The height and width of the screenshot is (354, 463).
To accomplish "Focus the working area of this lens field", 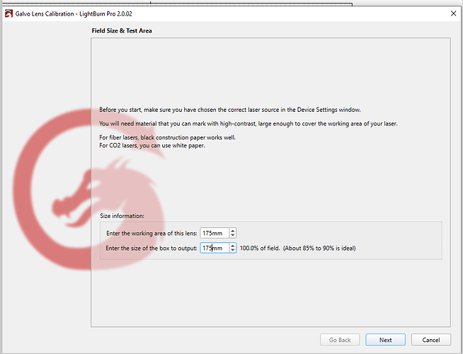I will pos(214,233).
